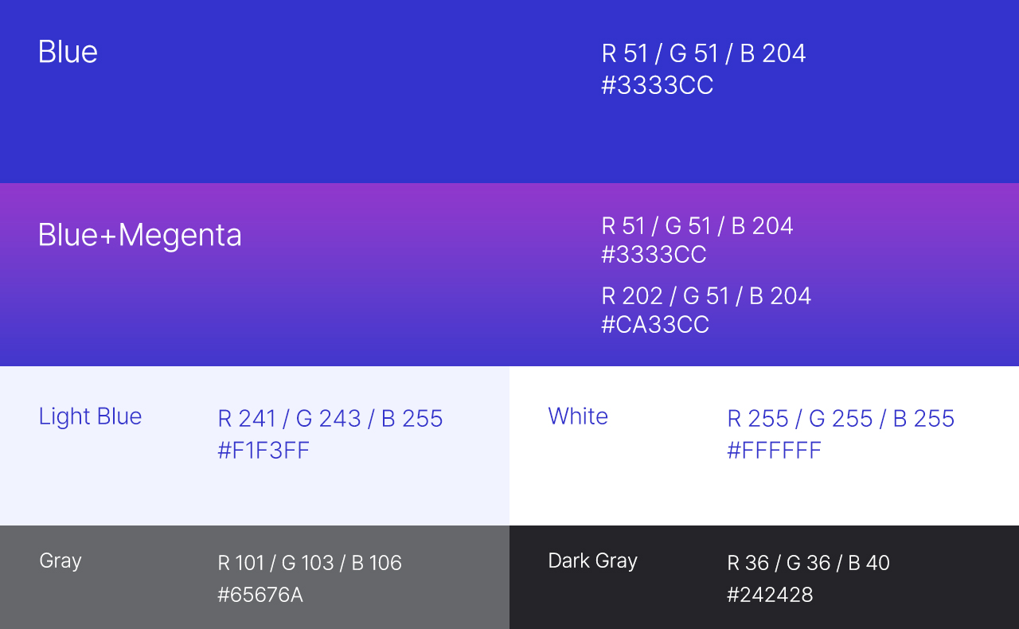This screenshot has height=629, width=1019.
Task: Select RGB text R 101 / G 103 / B 106
Action: point(310,563)
